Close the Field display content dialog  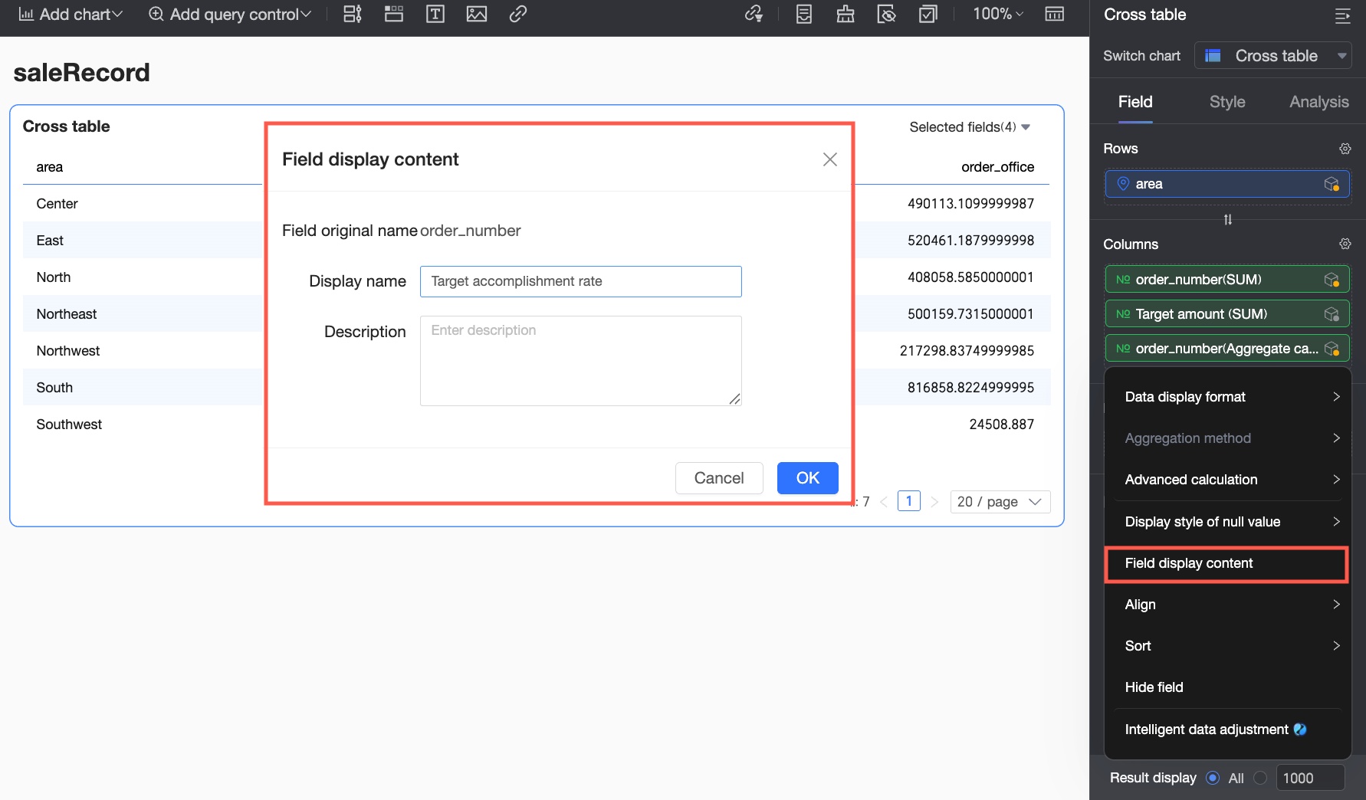pos(830,159)
